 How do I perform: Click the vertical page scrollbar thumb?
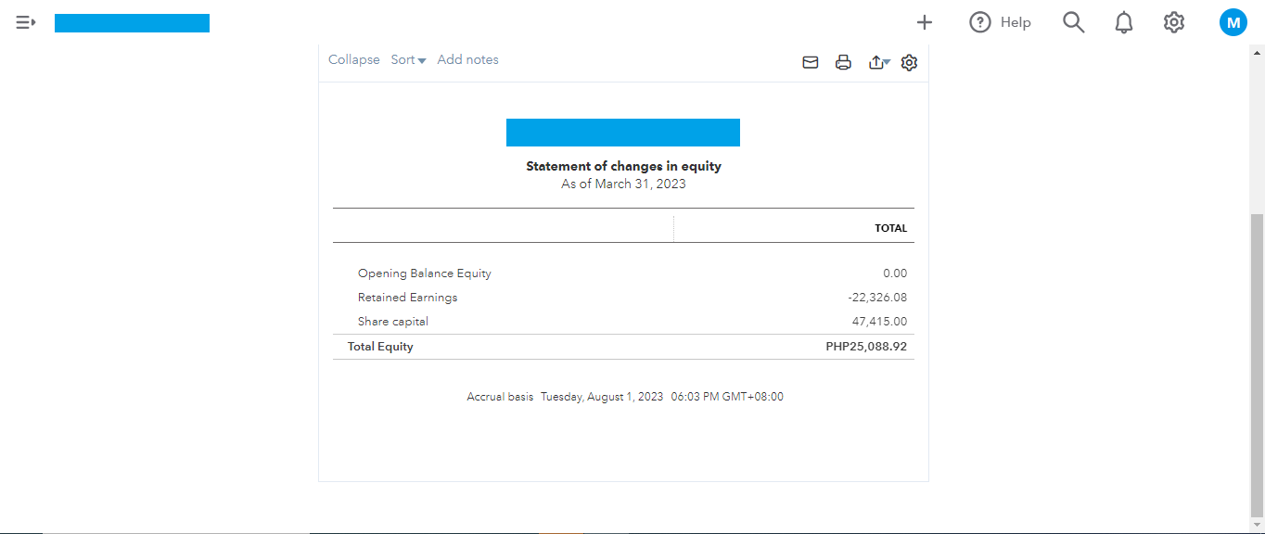coord(1257,365)
